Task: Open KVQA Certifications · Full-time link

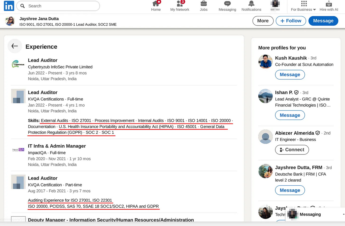Action: coord(55,99)
